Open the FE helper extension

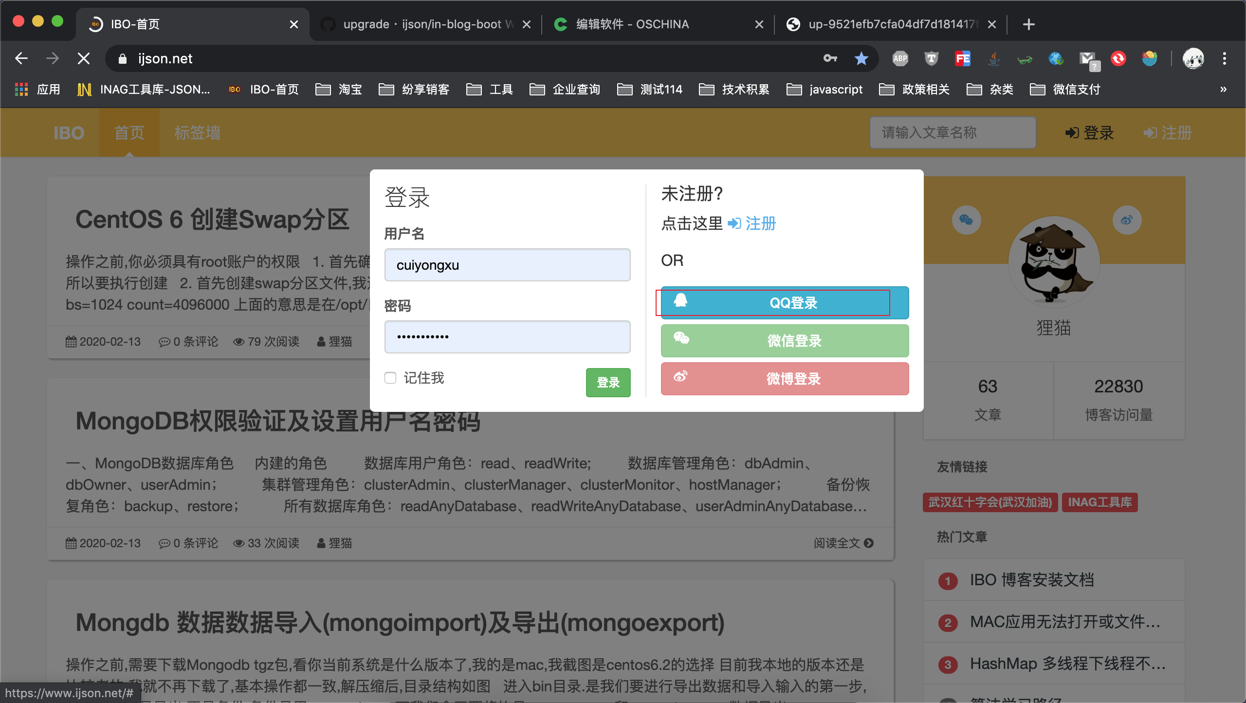click(963, 58)
